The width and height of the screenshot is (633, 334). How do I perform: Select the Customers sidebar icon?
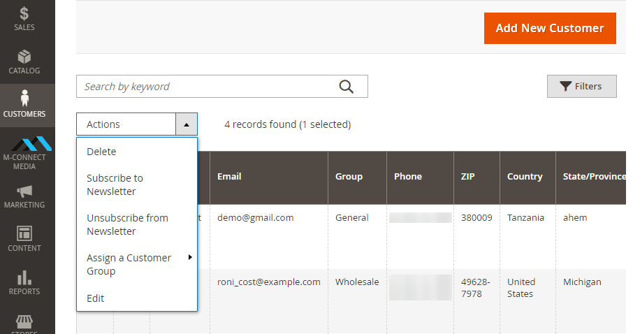coord(24,104)
